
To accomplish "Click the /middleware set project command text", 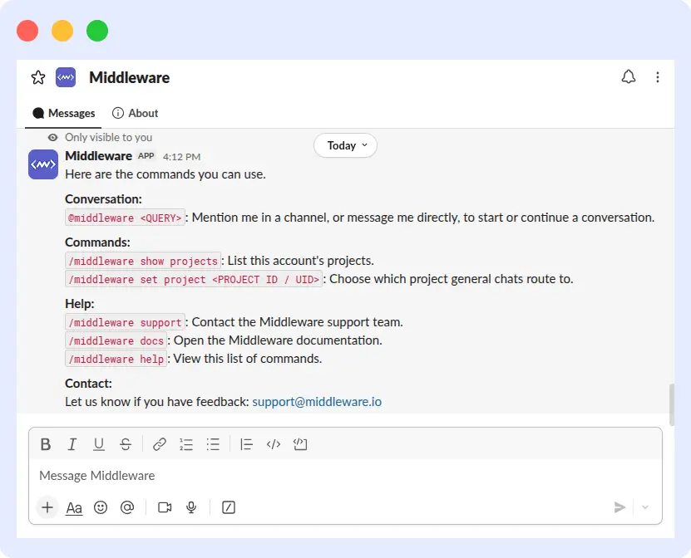I will coord(194,279).
